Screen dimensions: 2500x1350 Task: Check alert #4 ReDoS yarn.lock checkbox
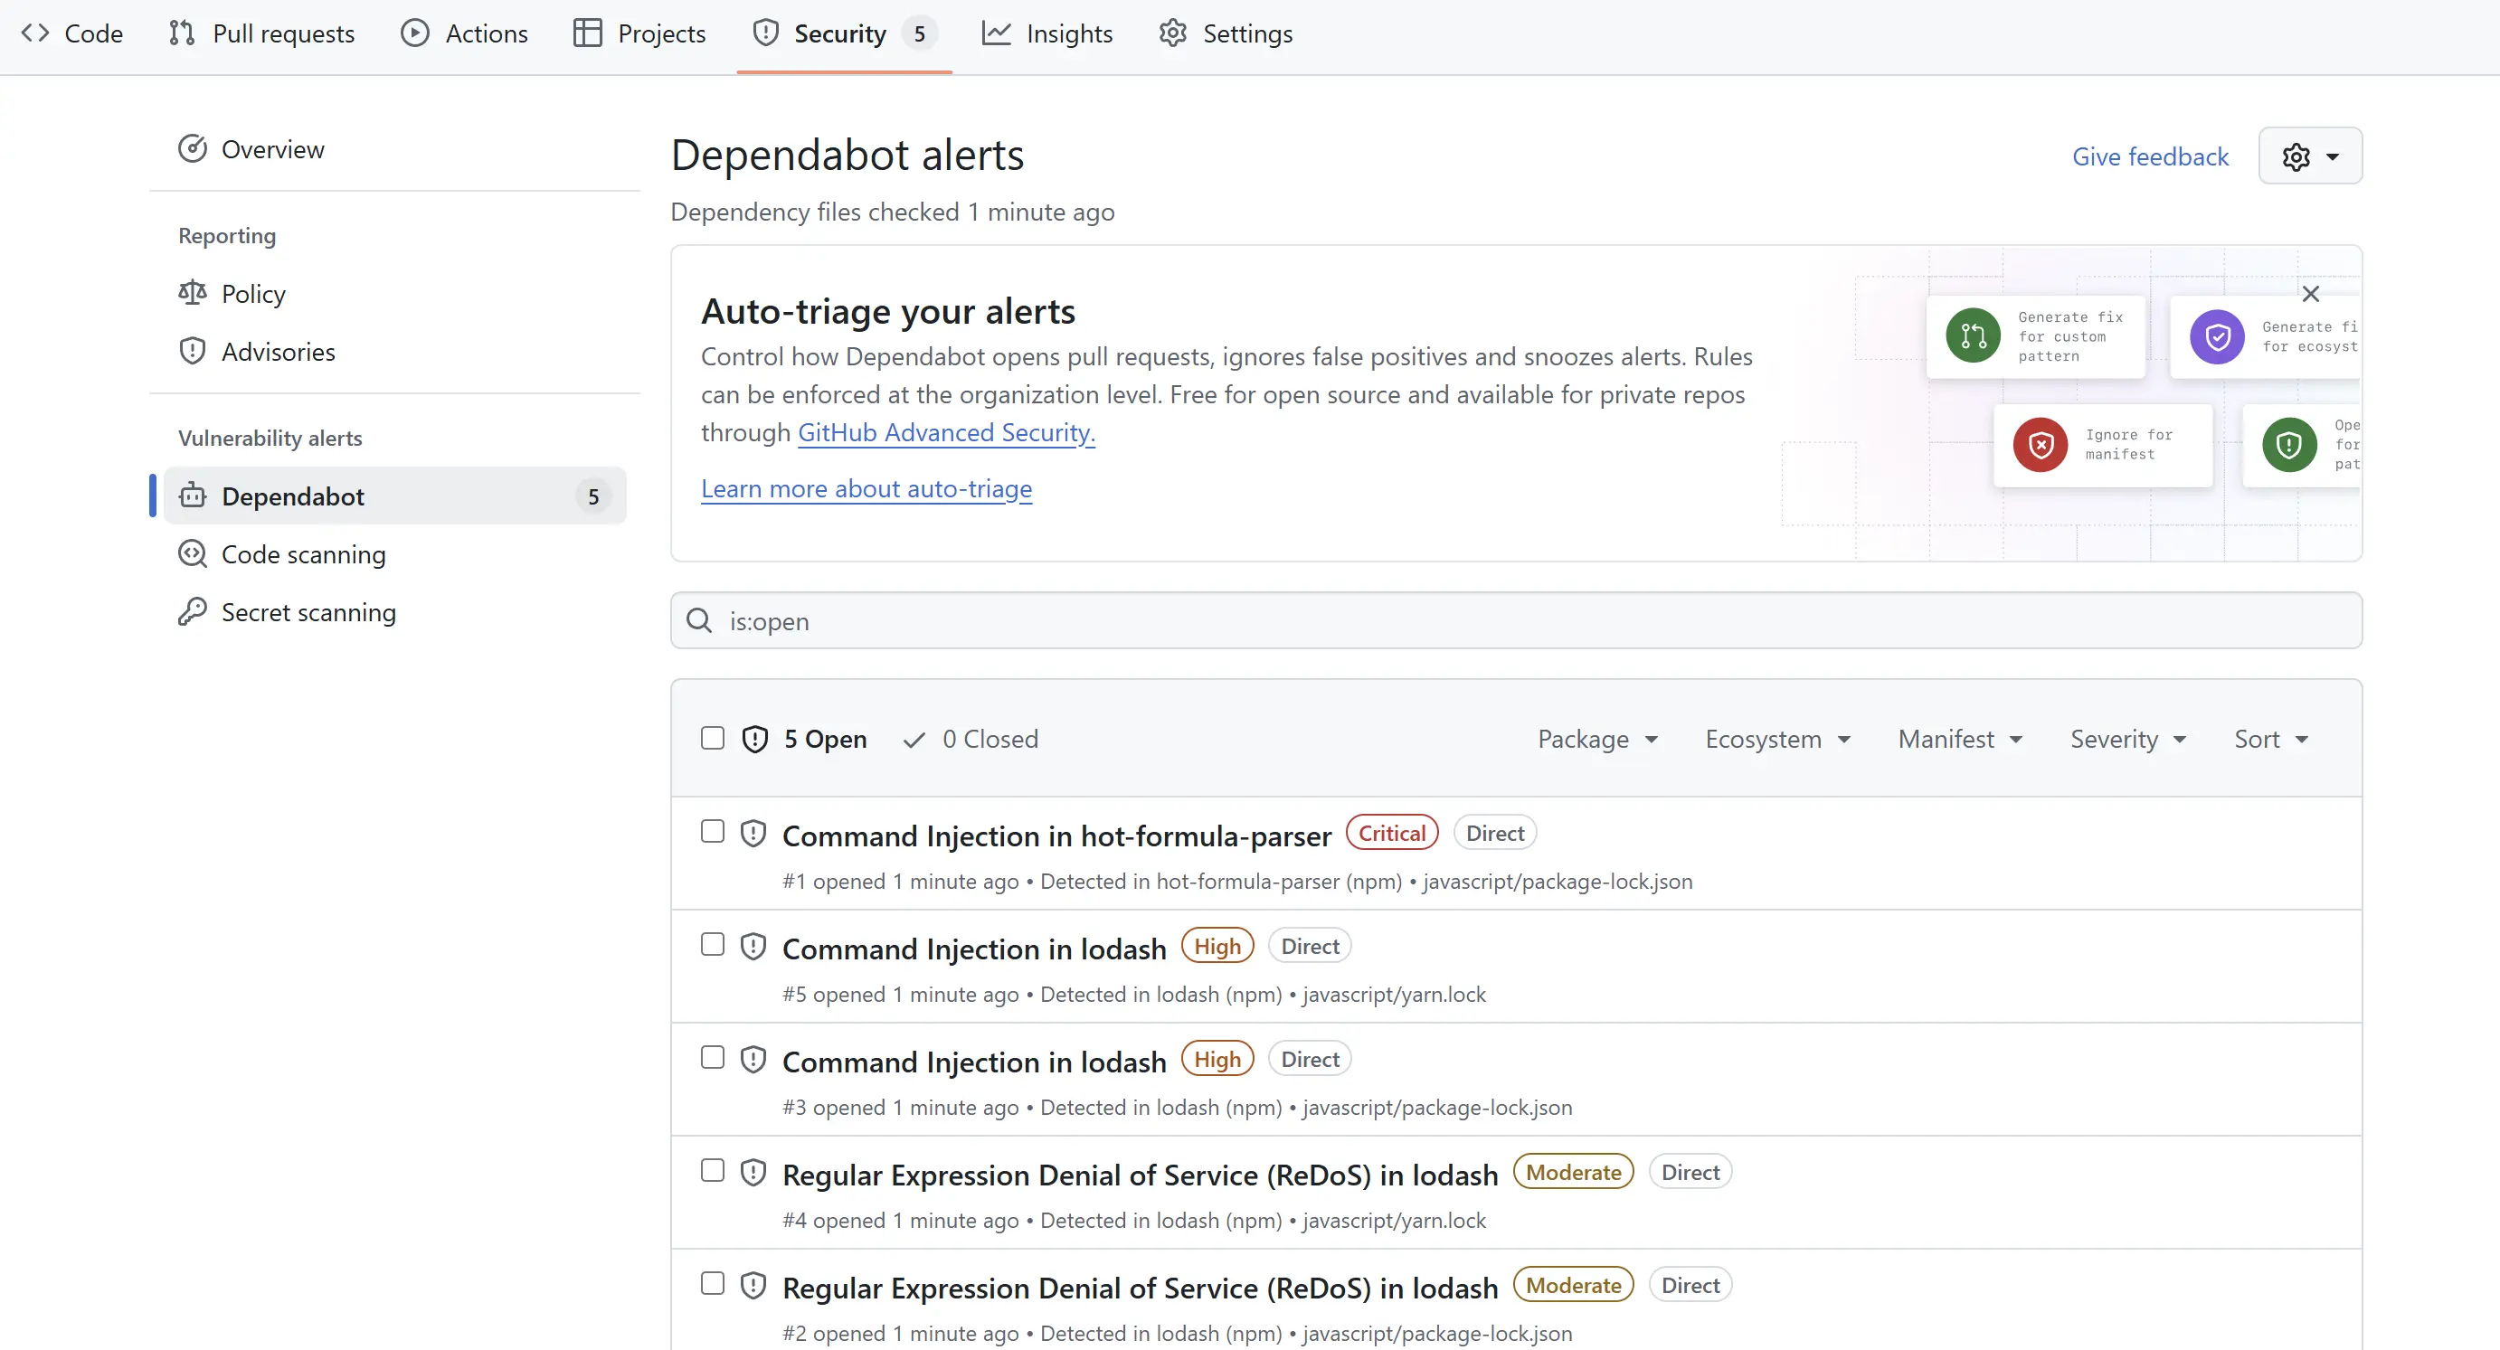[713, 1170]
